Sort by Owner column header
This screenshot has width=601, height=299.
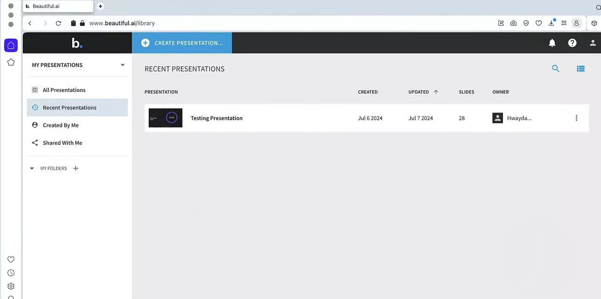click(501, 92)
